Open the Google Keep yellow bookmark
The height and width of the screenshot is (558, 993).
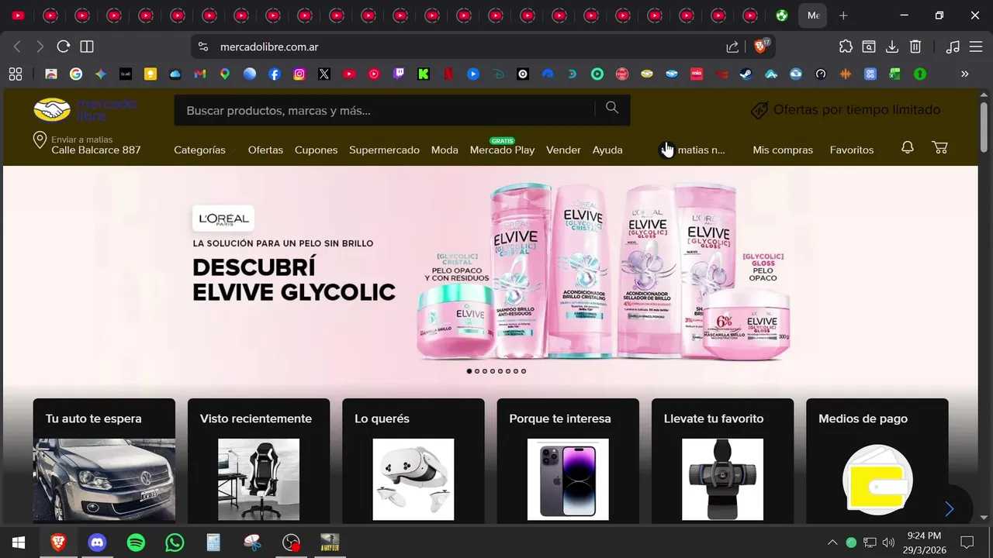[151, 74]
